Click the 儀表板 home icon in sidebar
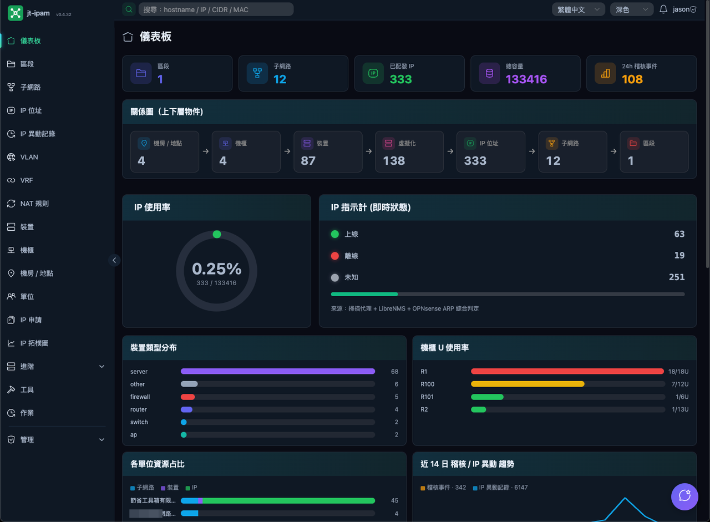This screenshot has height=522, width=710. (11, 40)
